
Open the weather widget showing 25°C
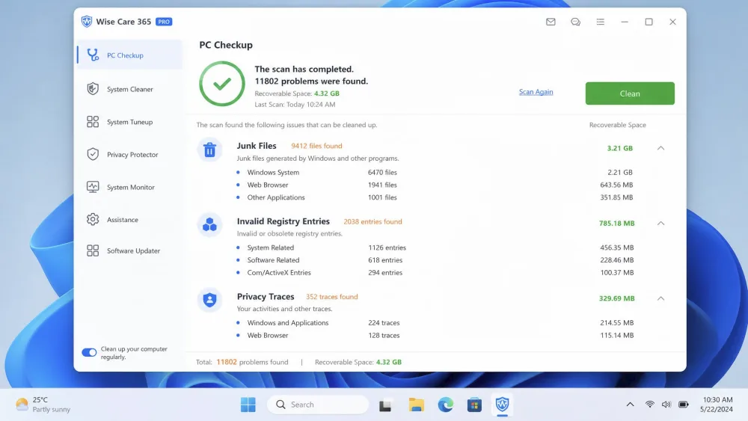[x=43, y=405]
